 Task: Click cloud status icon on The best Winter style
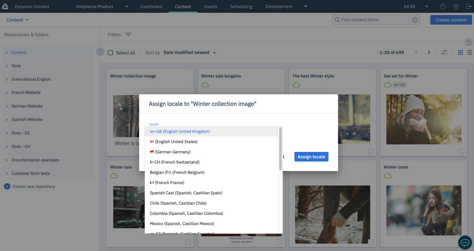(x=297, y=85)
